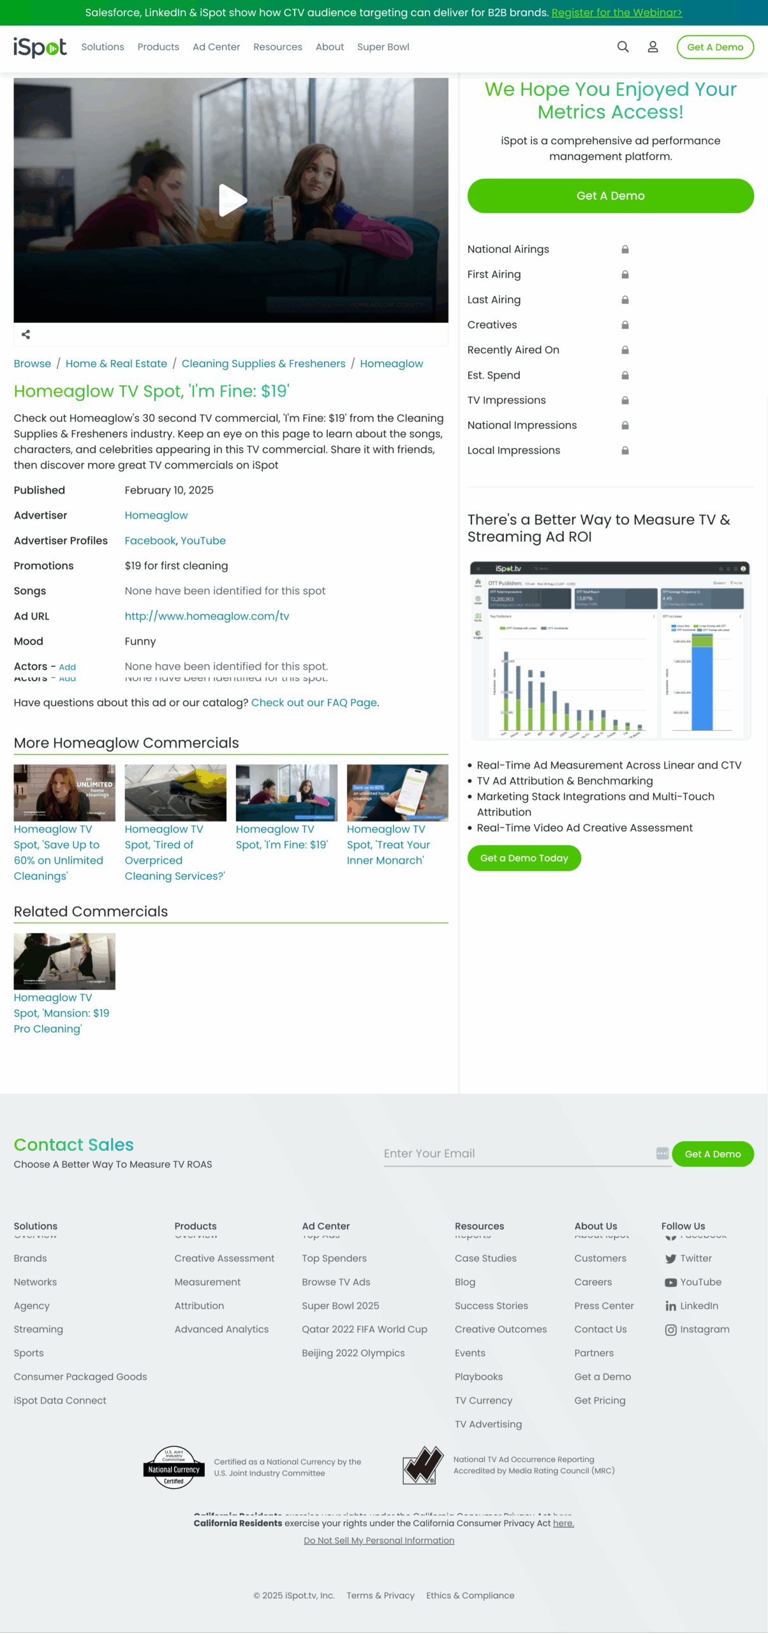Viewport: 768px width, 1634px height.
Task: Click lock icon next to National Airings
Action: click(x=625, y=250)
